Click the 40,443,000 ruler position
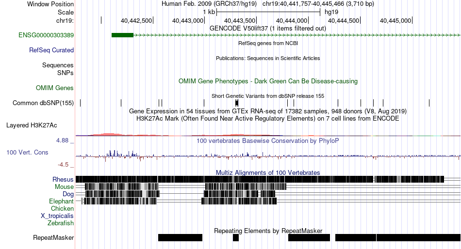The image size is (461, 249). pos(188,21)
